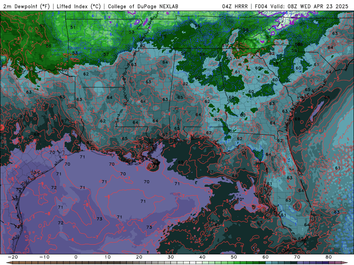Click the "2m Dewpoint (°F)" title text

click(x=27, y=6)
